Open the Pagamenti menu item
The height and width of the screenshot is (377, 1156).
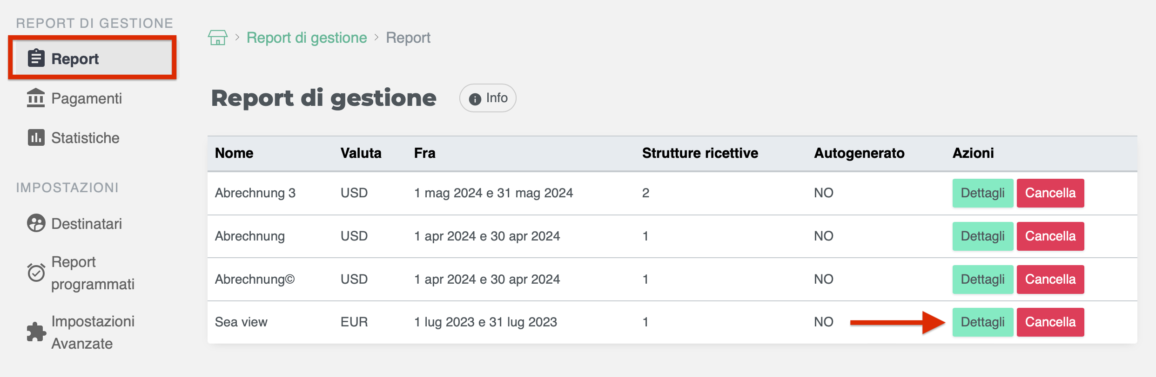click(87, 98)
